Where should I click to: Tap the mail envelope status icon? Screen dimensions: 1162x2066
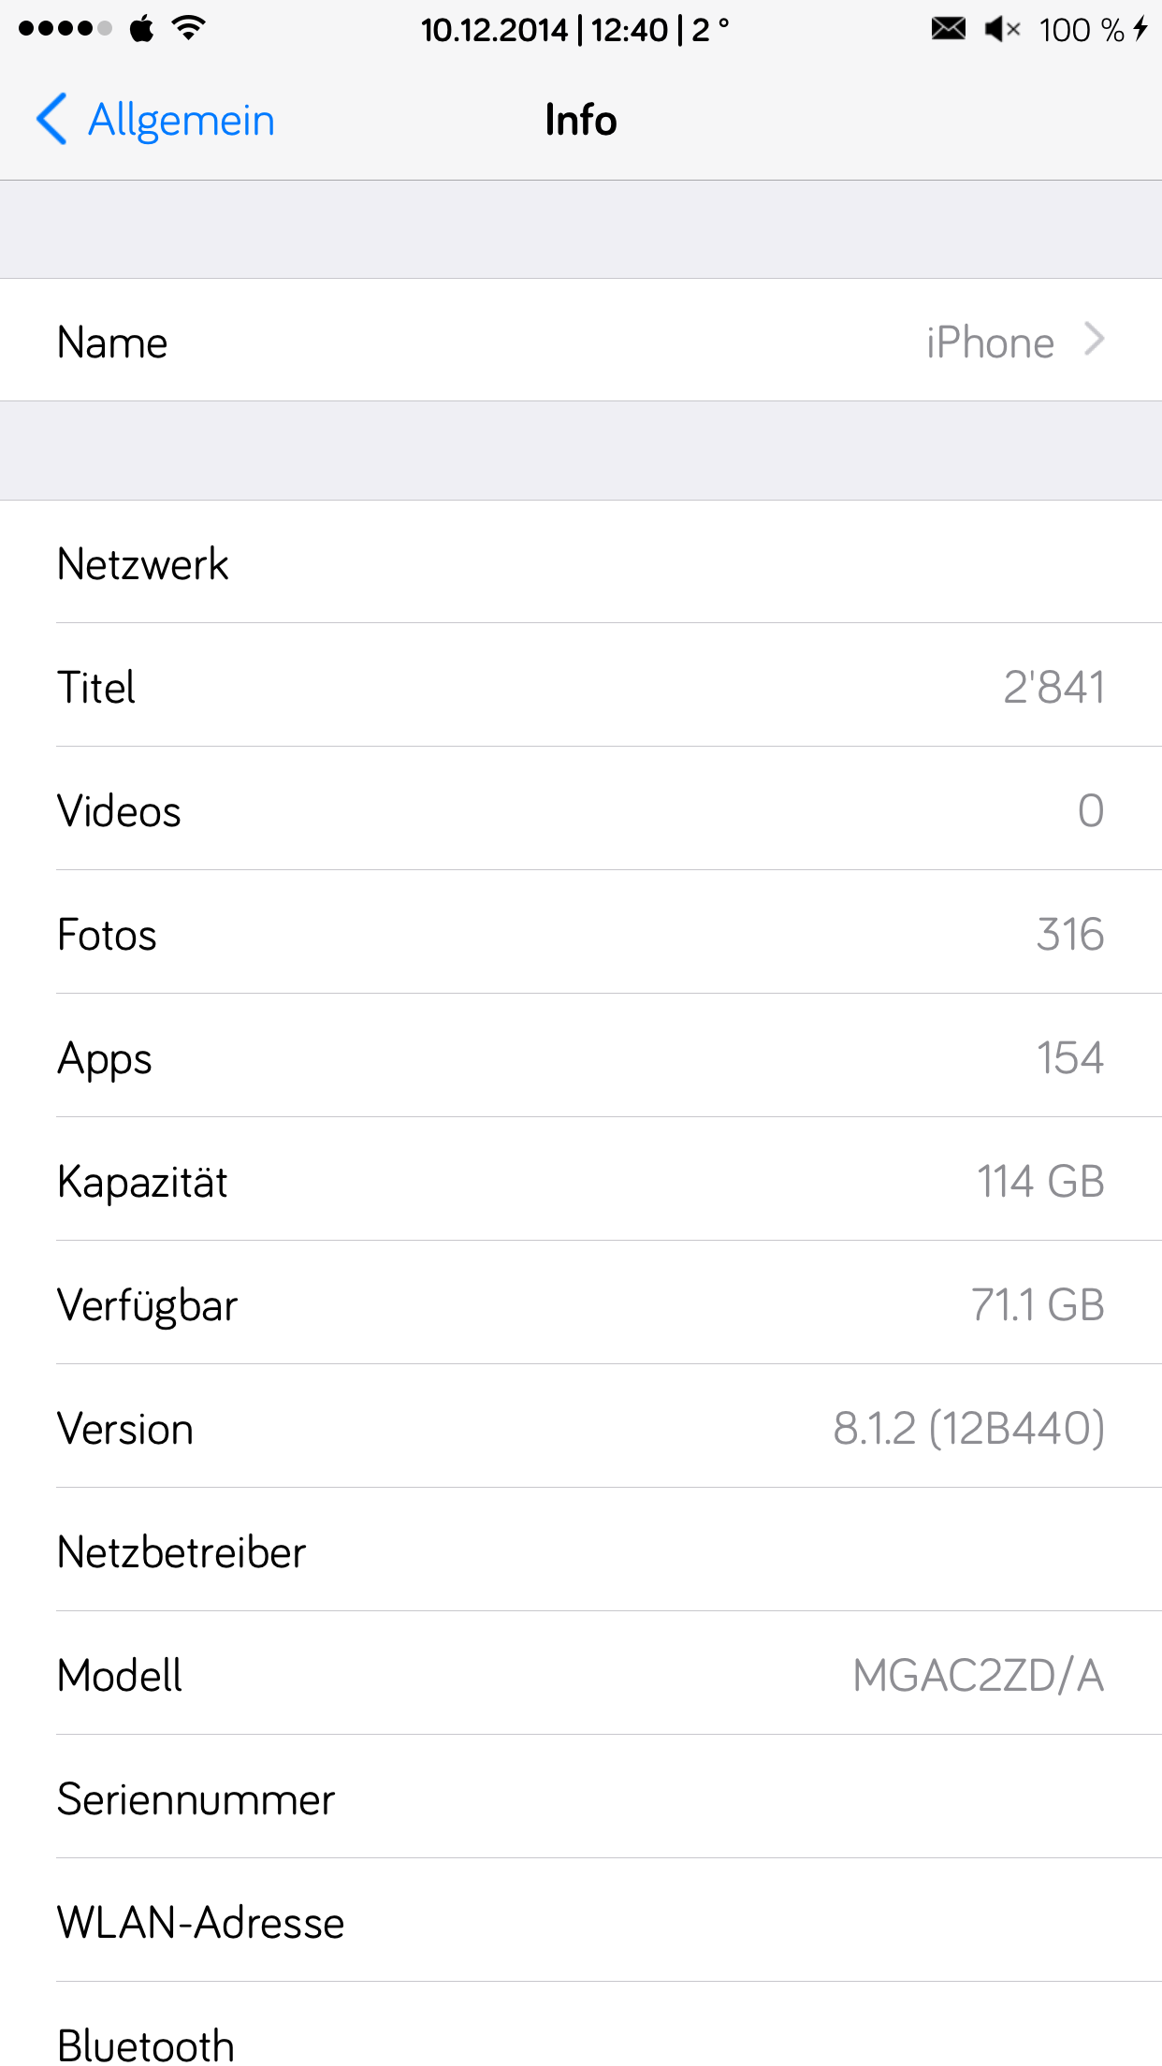click(x=948, y=29)
